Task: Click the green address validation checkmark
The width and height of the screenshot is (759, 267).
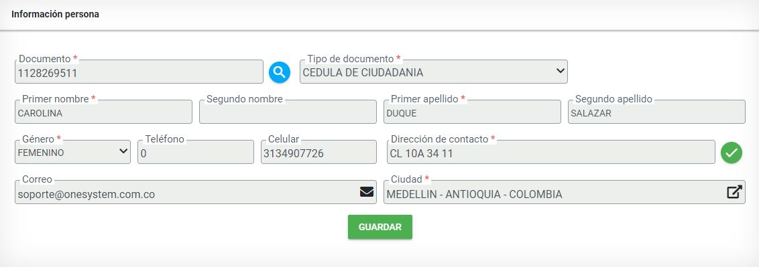Action: coord(732,153)
